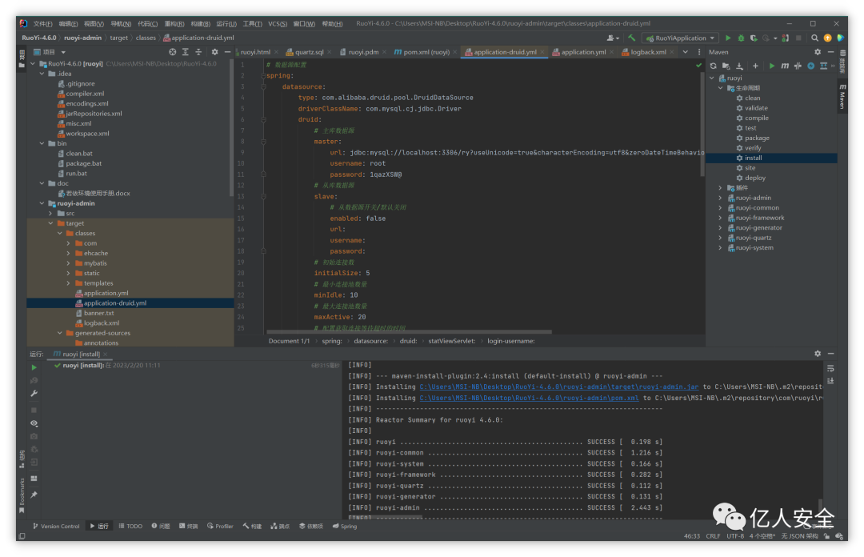Viewport: 864px width, 557px height.
Task: Run RuoYiApplication with green play button
Action: pyautogui.click(x=728, y=38)
